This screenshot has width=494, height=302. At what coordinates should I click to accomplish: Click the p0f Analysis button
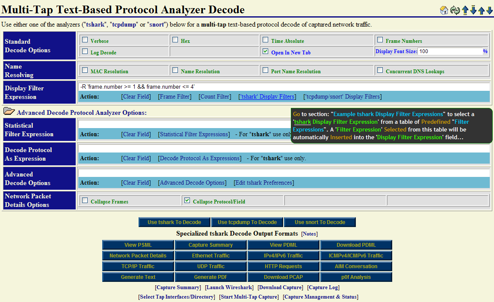(356, 277)
